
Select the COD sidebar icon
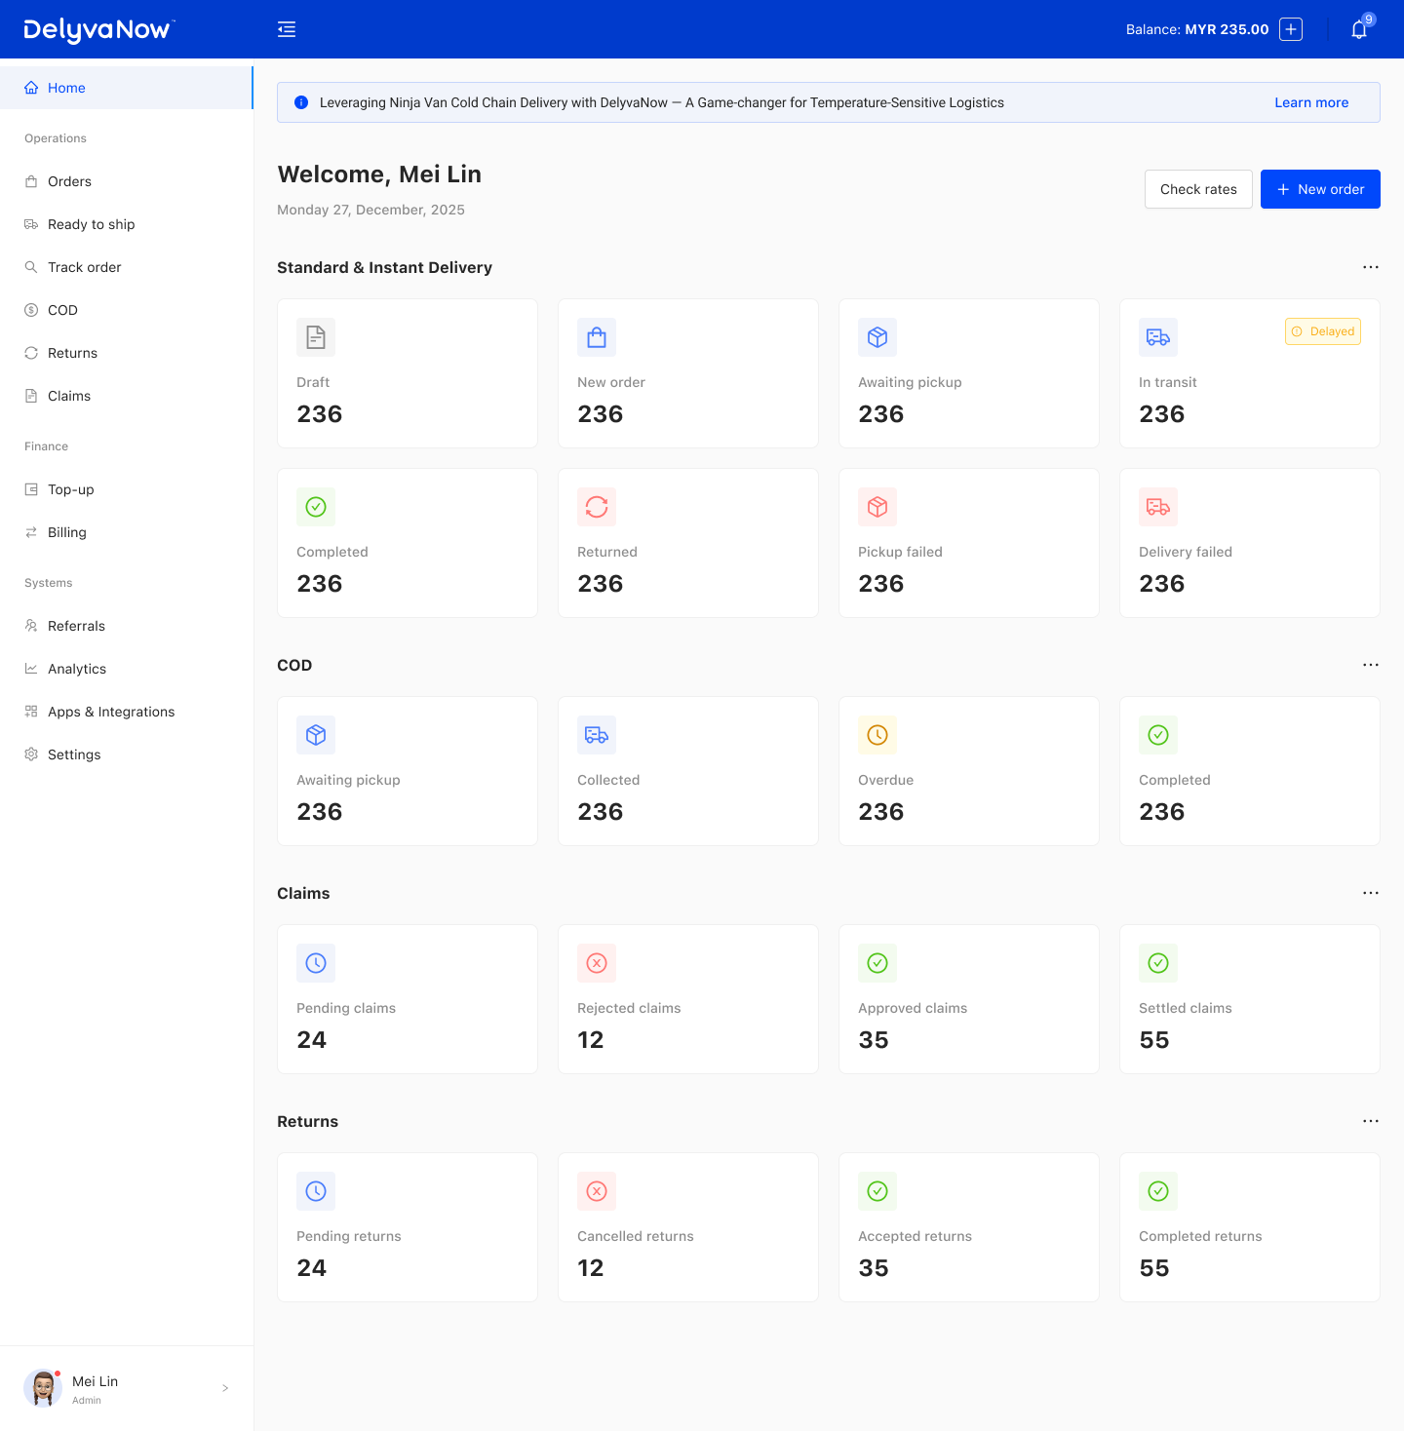pyautogui.click(x=30, y=310)
